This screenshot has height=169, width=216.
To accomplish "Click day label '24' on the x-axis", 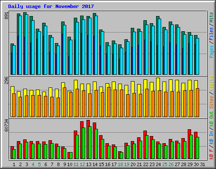I will coord(158,164).
